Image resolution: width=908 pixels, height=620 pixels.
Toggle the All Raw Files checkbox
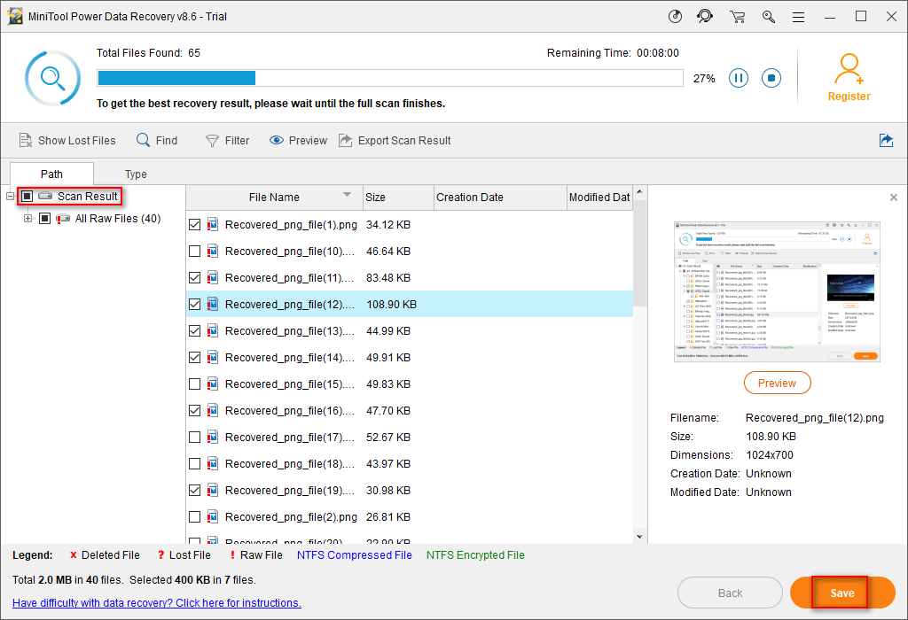44,219
